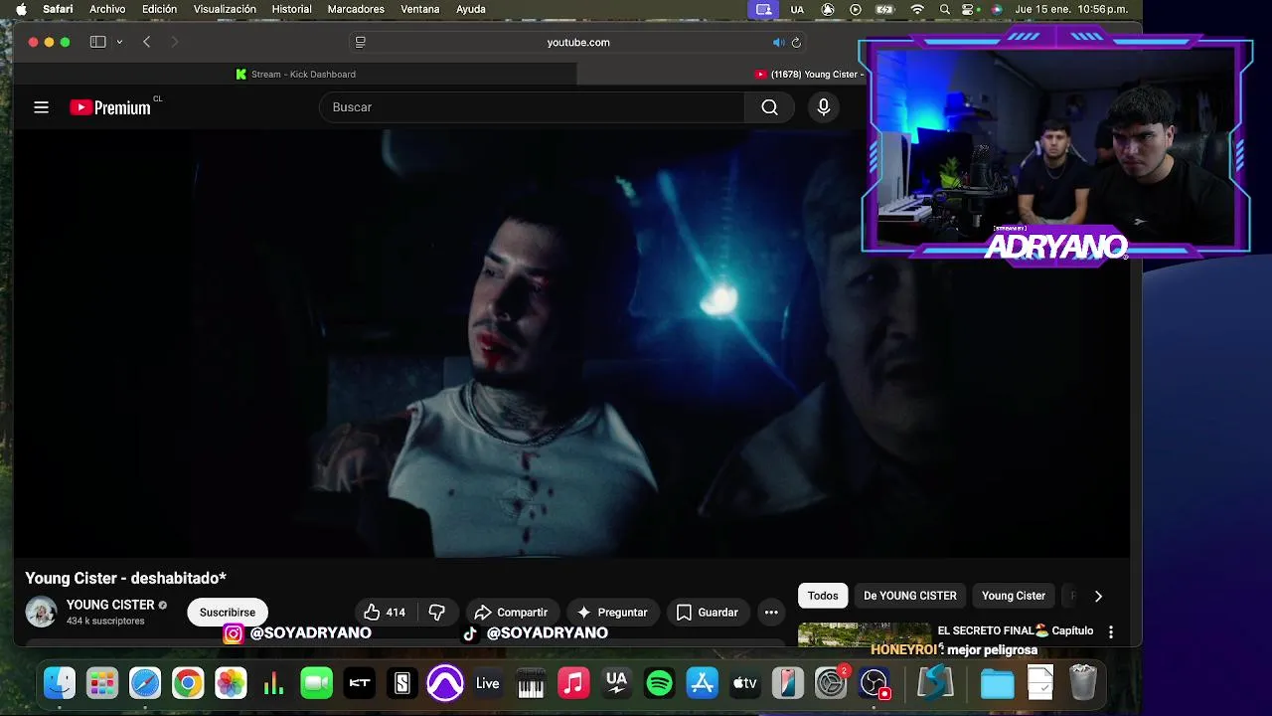Open the Apple menu
Screen dimensions: 1272x716
pyautogui.click(x=21, y=9)
